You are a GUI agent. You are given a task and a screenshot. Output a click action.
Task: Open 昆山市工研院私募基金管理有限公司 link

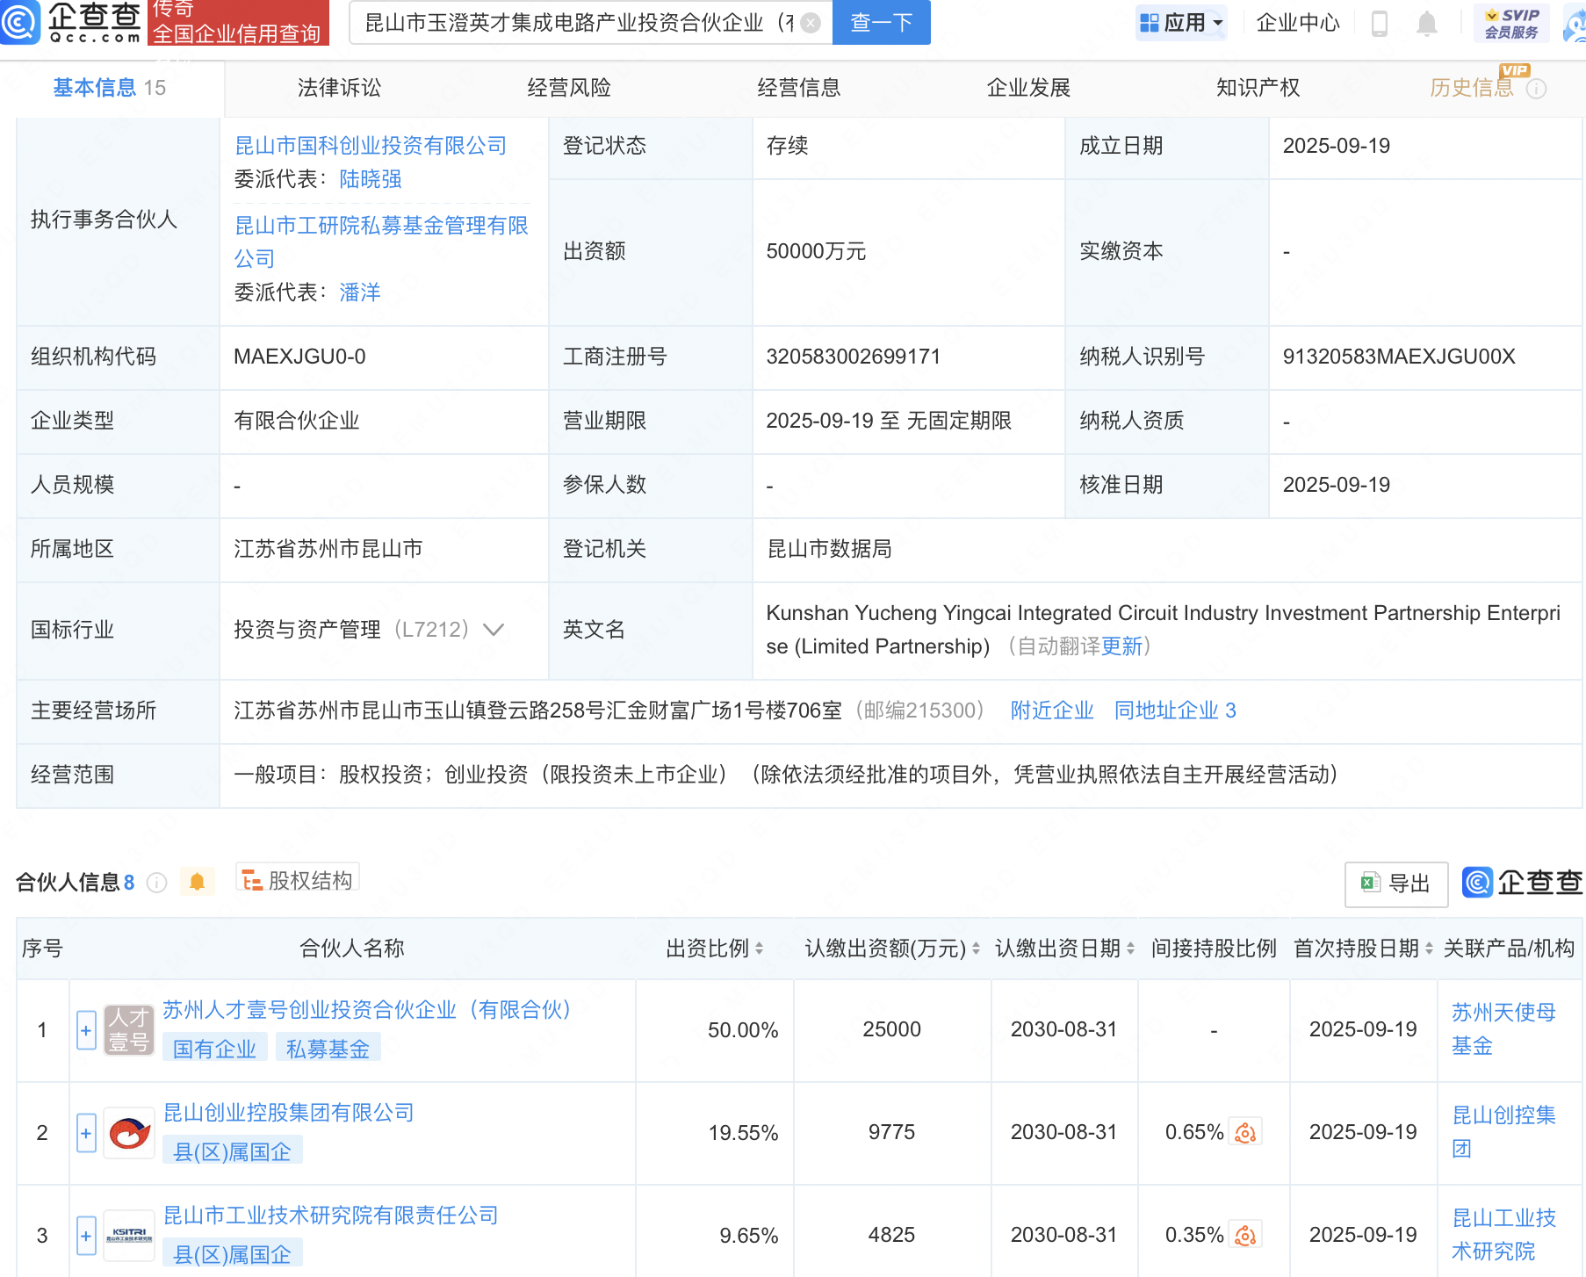(381, 242)
